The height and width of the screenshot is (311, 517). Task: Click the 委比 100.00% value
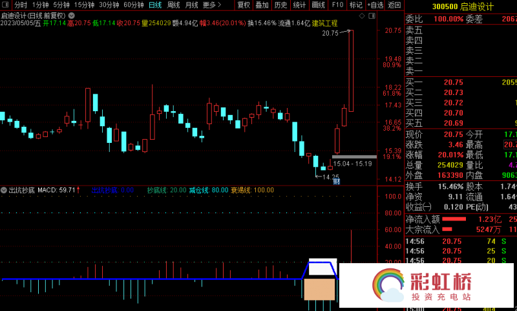tap(448, 19)
